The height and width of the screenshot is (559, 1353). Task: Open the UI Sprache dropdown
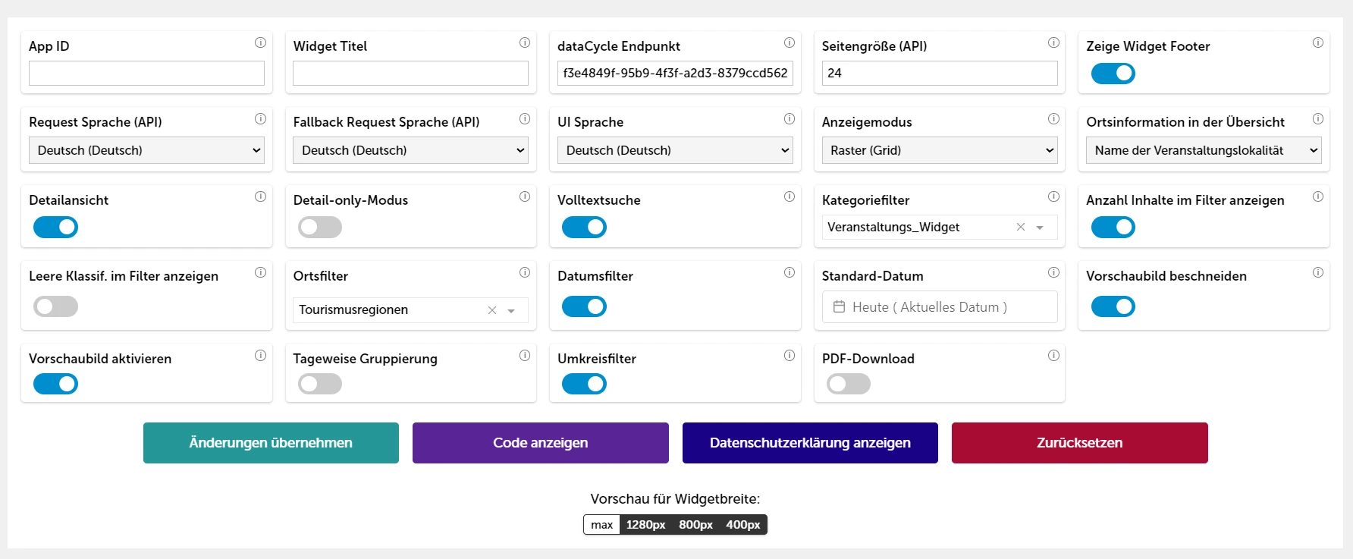tap(675, 150)
